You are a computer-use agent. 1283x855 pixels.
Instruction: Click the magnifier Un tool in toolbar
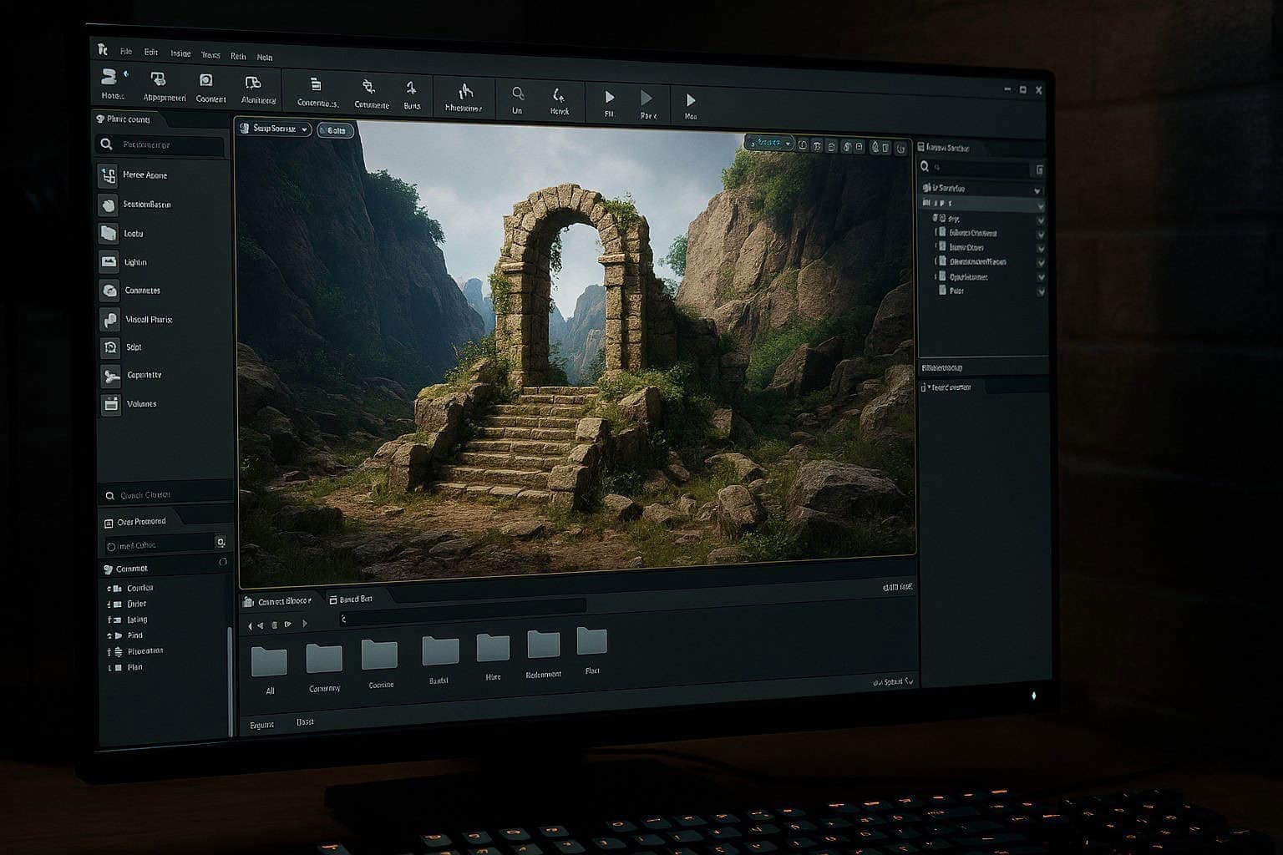click(x=518, y=94)
